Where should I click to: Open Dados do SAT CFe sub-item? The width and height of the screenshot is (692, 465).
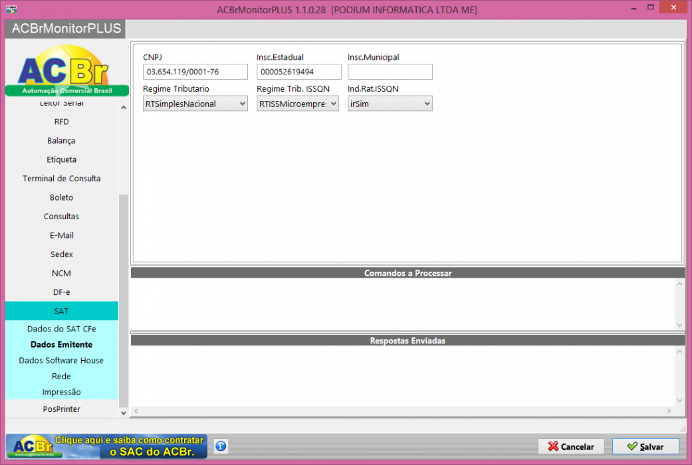pyautogui.click(x=62, y=329)
